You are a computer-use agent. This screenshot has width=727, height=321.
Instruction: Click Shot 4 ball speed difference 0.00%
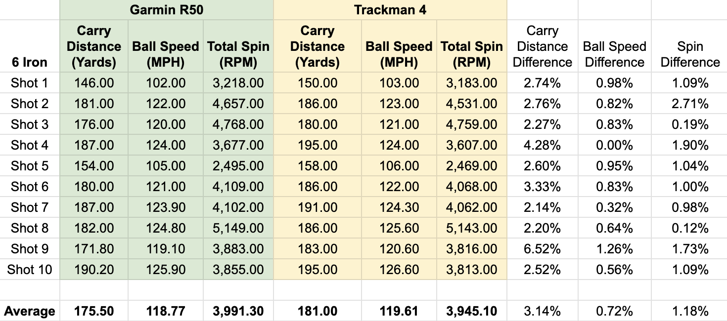(614, 145)
